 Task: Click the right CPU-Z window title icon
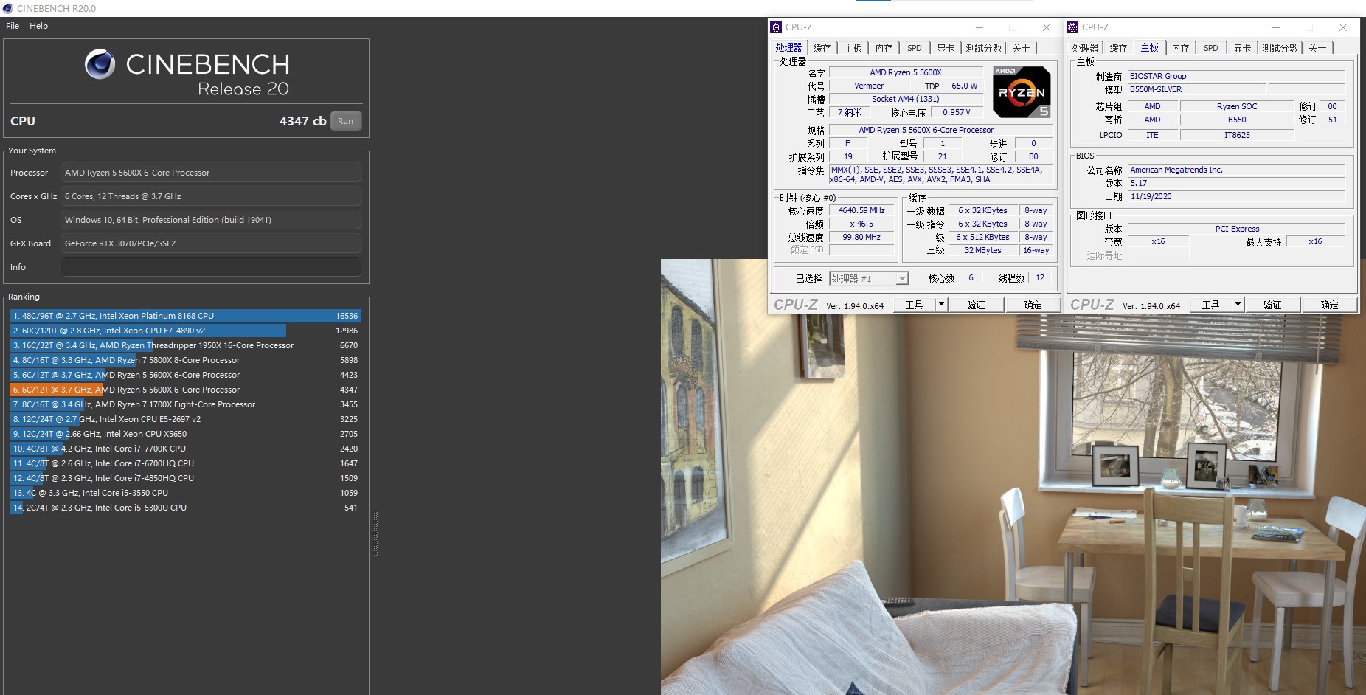coord(1072,27)
